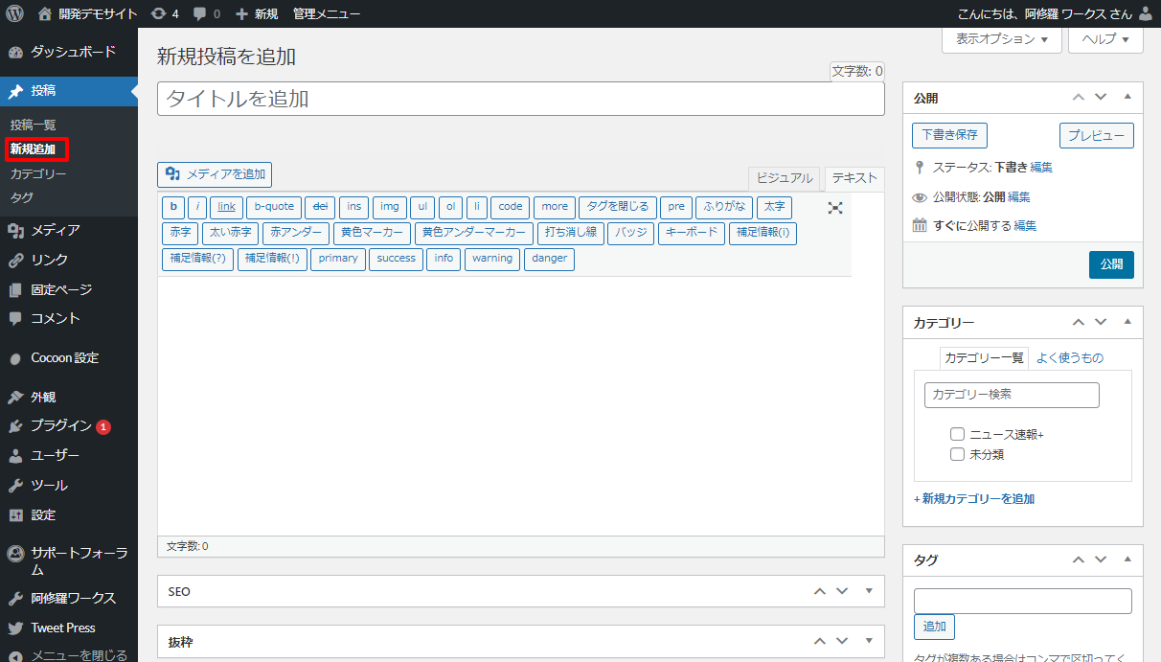Switch to the ビジュアル editor tab
Image resolution: width=1161 pixels, height=662 pixels.
(784, 178)
